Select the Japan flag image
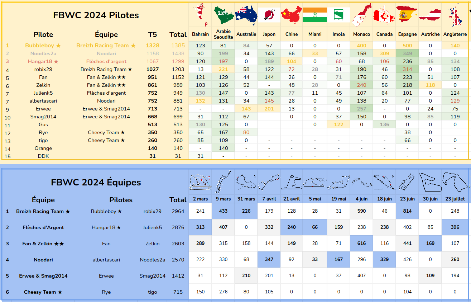 click(269, 15)
